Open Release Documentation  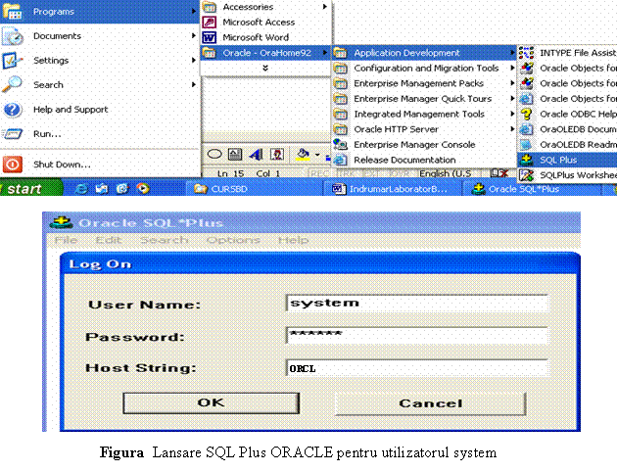pos(424,160)
